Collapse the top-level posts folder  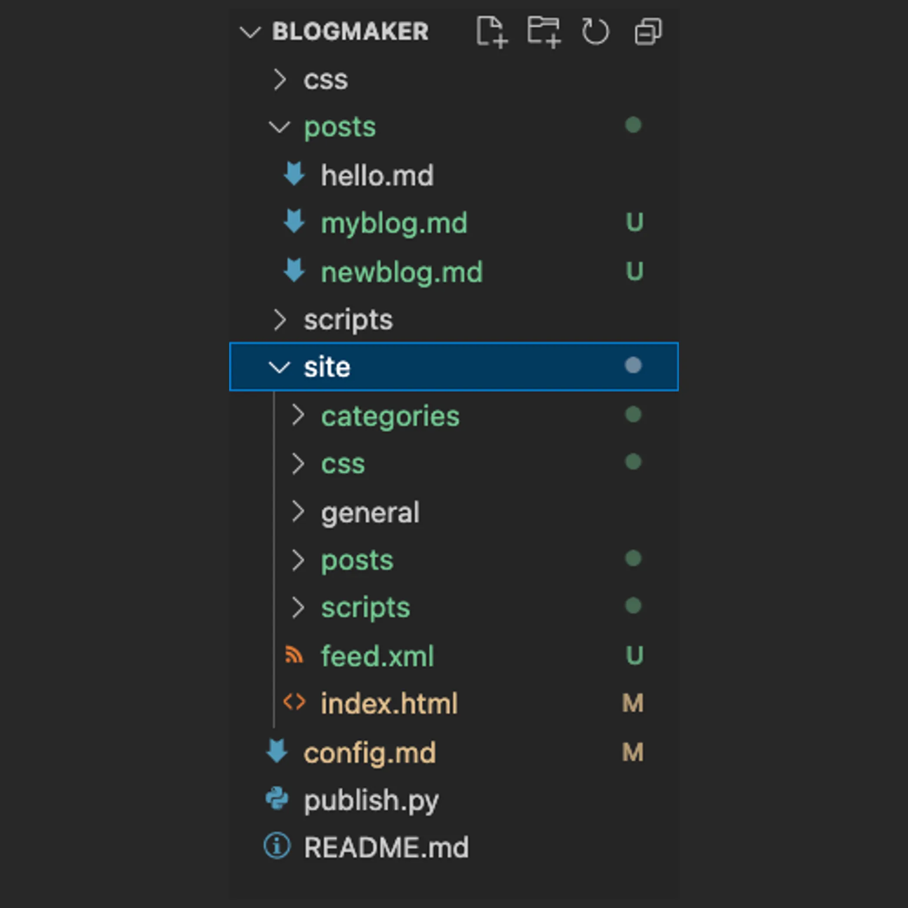tap(280, 127)
